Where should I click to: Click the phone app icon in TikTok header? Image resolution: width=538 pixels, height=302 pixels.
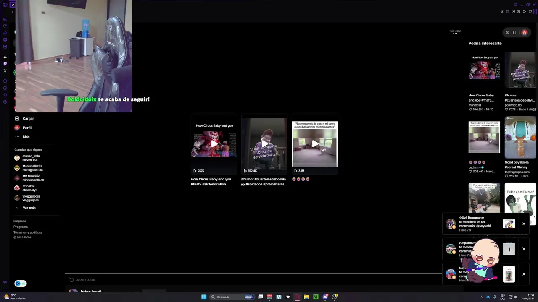514,32
